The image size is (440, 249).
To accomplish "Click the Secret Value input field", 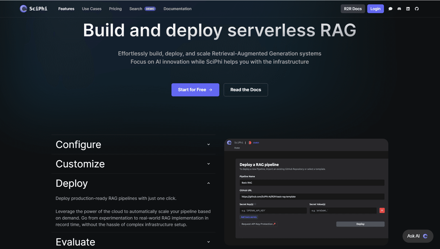I will pos(343,211).
